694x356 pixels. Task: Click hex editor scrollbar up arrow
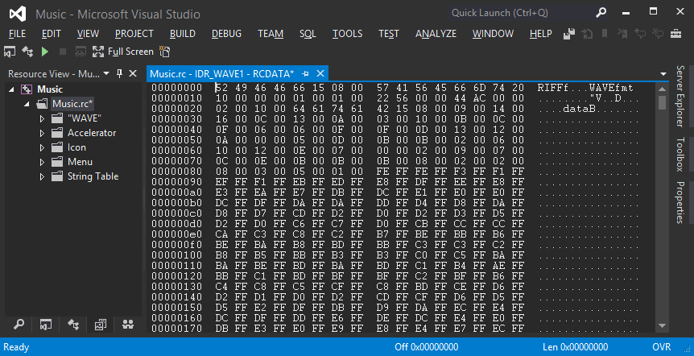(x=662, y=89)
